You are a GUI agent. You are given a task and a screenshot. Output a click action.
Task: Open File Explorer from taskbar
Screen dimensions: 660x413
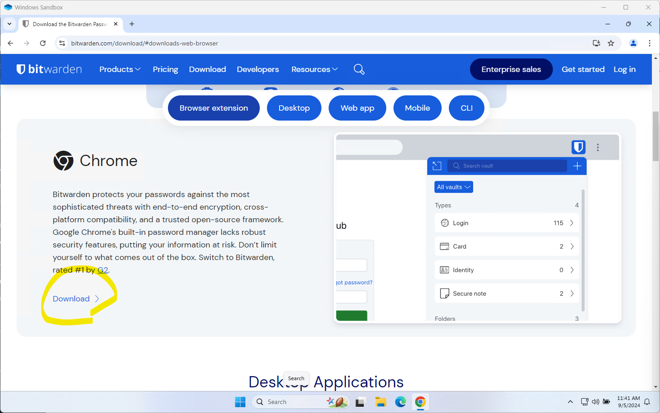pyautogui.click(x=381, y=402)
